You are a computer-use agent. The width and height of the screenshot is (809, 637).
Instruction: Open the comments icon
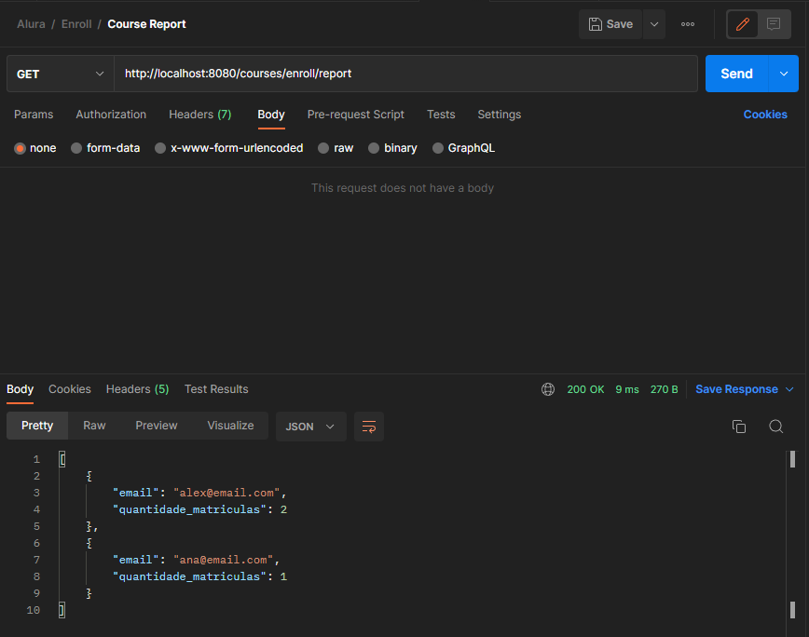point(773,24)
